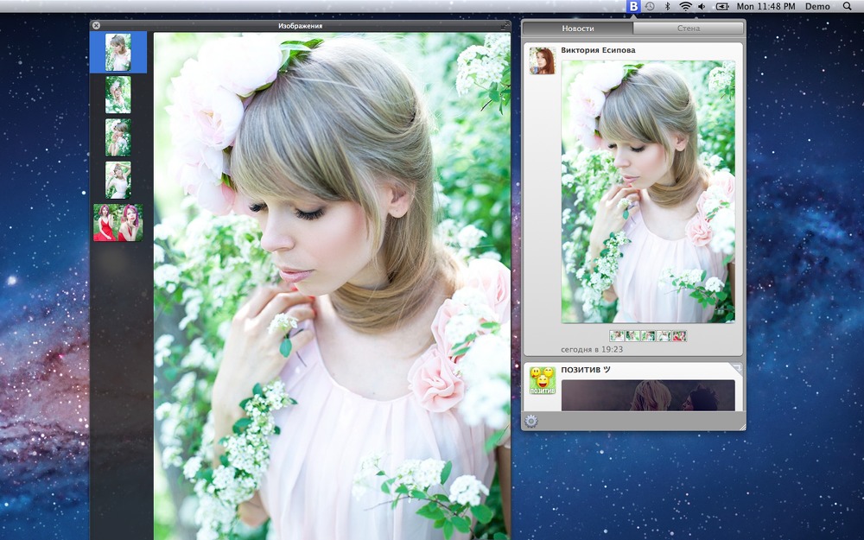Click the timestamp сегодня в 19:23

pyautogui.click(x=592, y=349)
